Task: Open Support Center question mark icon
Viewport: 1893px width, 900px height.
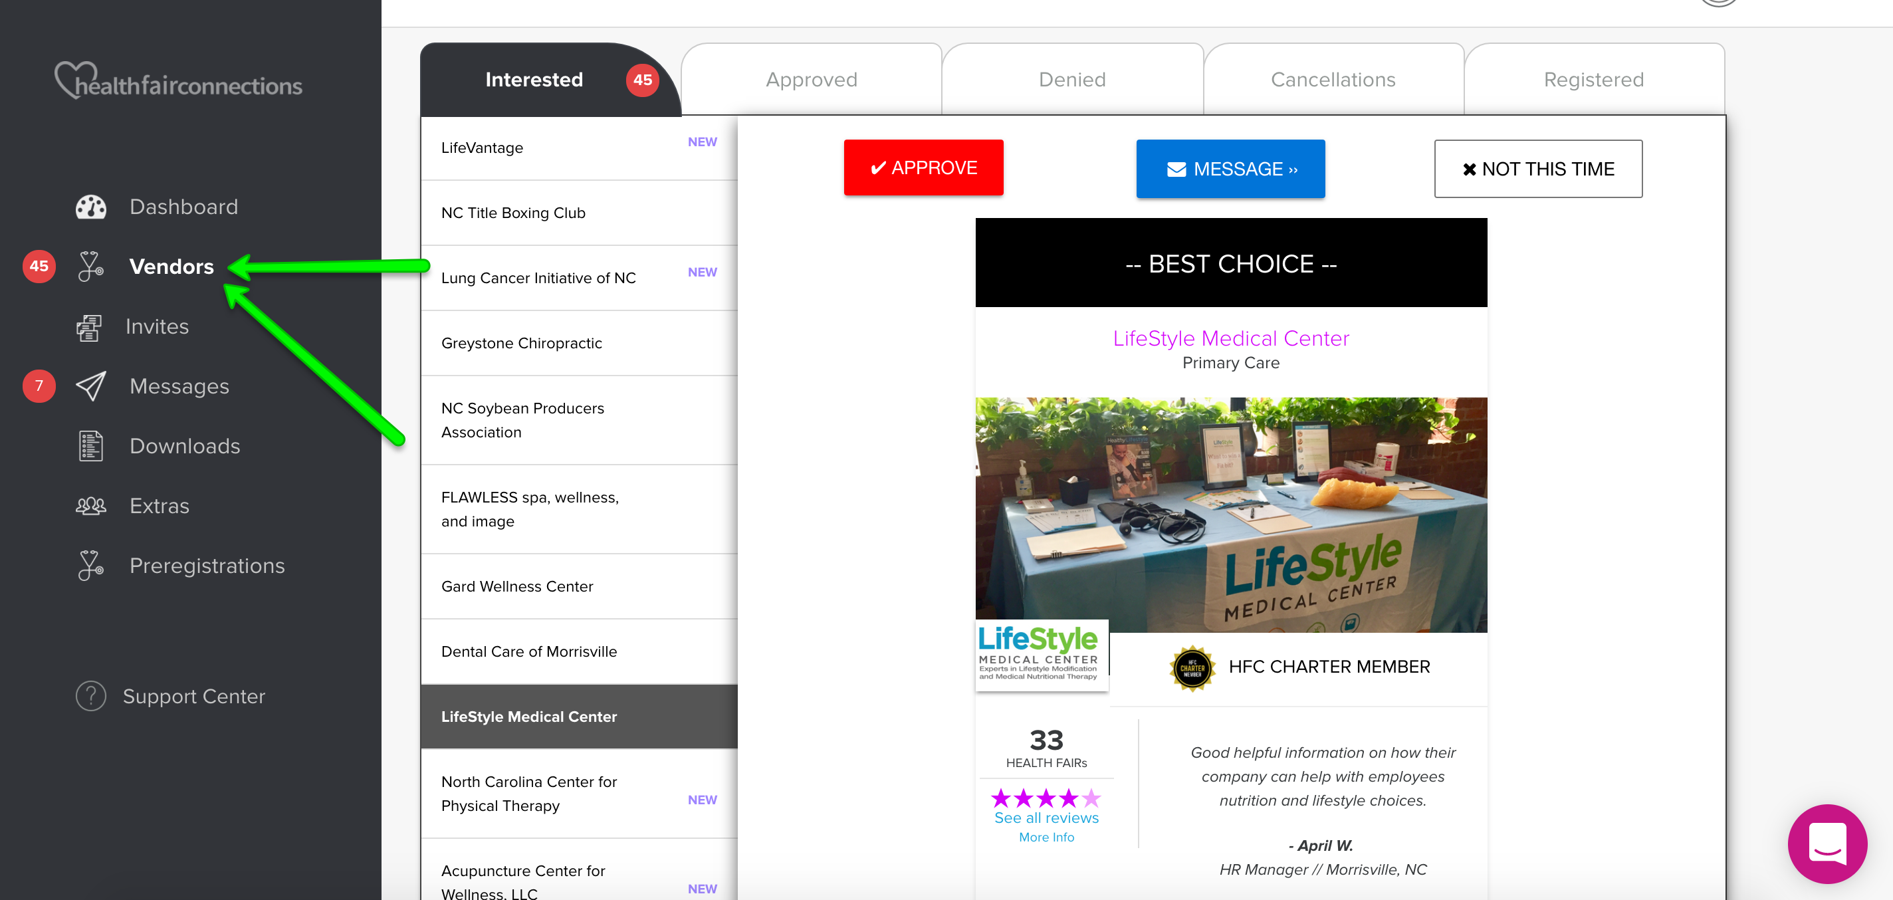Action: (90, 697)
